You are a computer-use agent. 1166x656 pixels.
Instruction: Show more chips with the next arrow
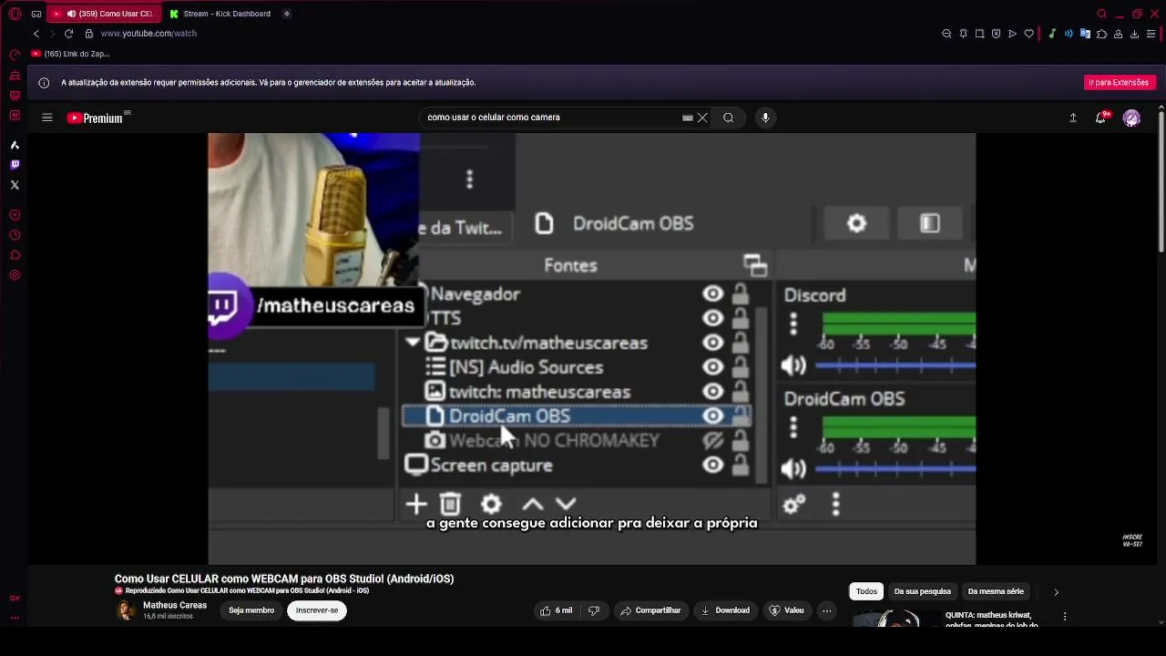1056,591
